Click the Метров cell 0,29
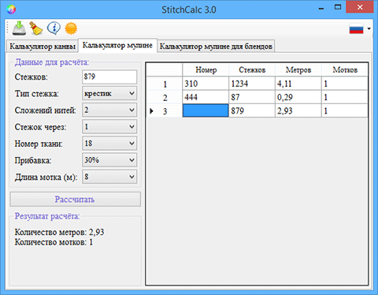378x295 pixels. 298,97
